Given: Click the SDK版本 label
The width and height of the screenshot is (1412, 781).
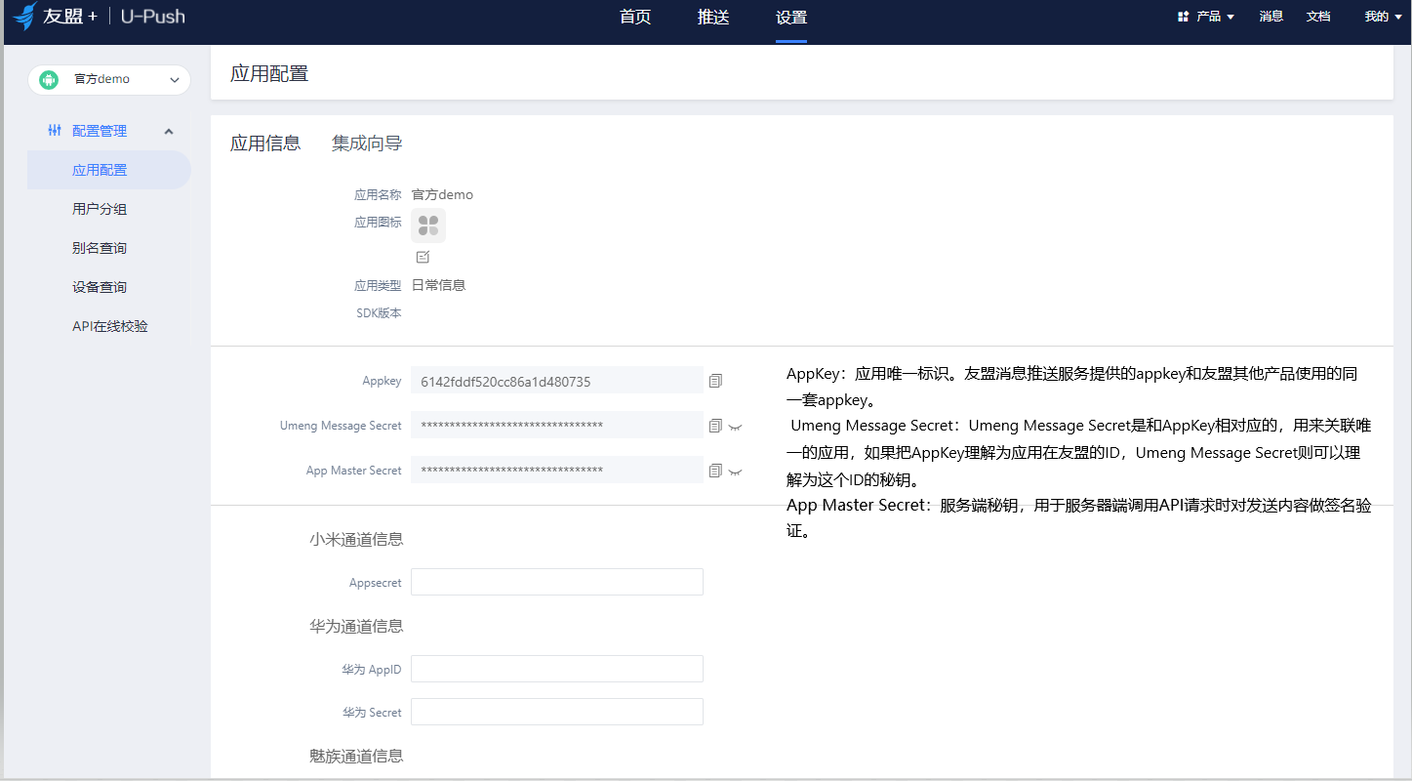Looking at the screenshot, I should [x=379, y=313].
